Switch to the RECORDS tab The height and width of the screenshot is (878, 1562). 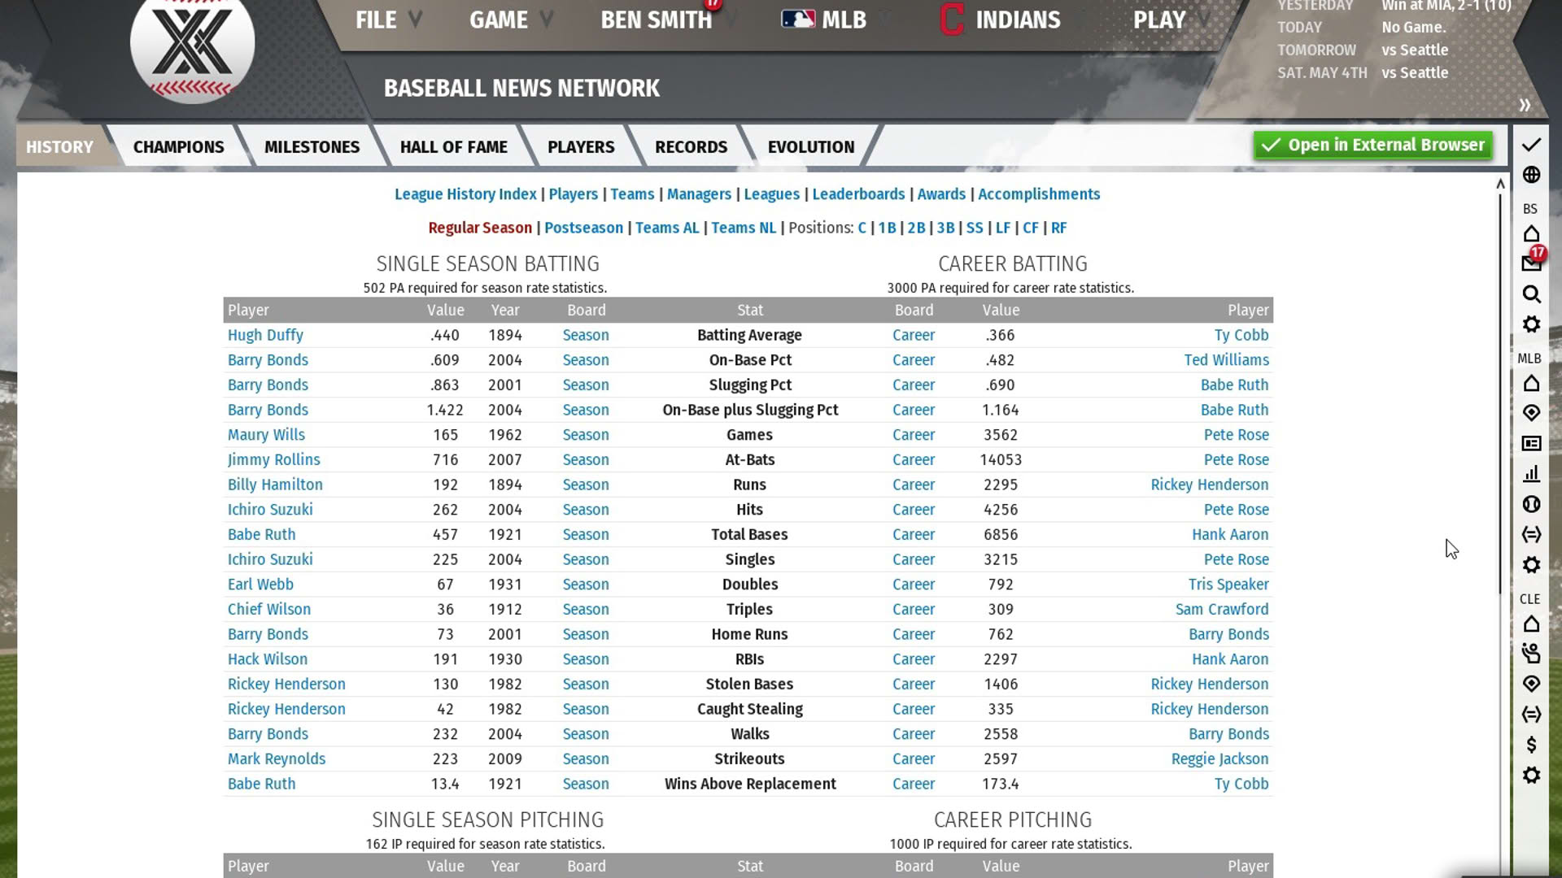point(691,147)
